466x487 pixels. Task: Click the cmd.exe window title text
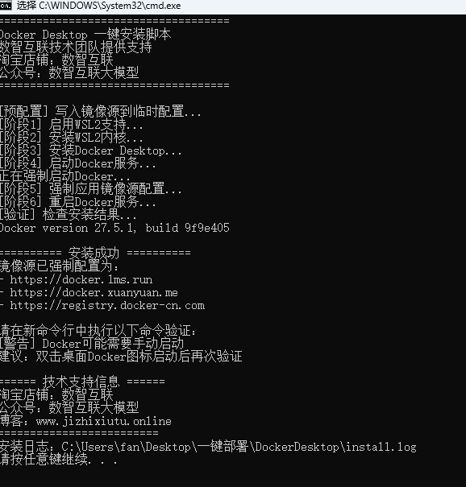click(x=98, y=6)
